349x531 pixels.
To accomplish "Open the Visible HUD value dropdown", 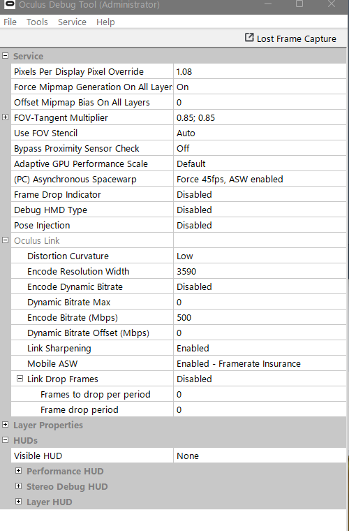I will point(260,456).
